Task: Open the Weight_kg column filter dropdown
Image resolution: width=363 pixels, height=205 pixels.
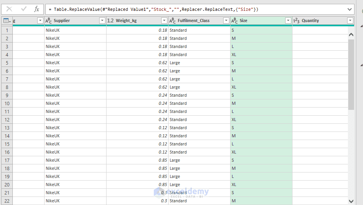Action: point(164,20)
